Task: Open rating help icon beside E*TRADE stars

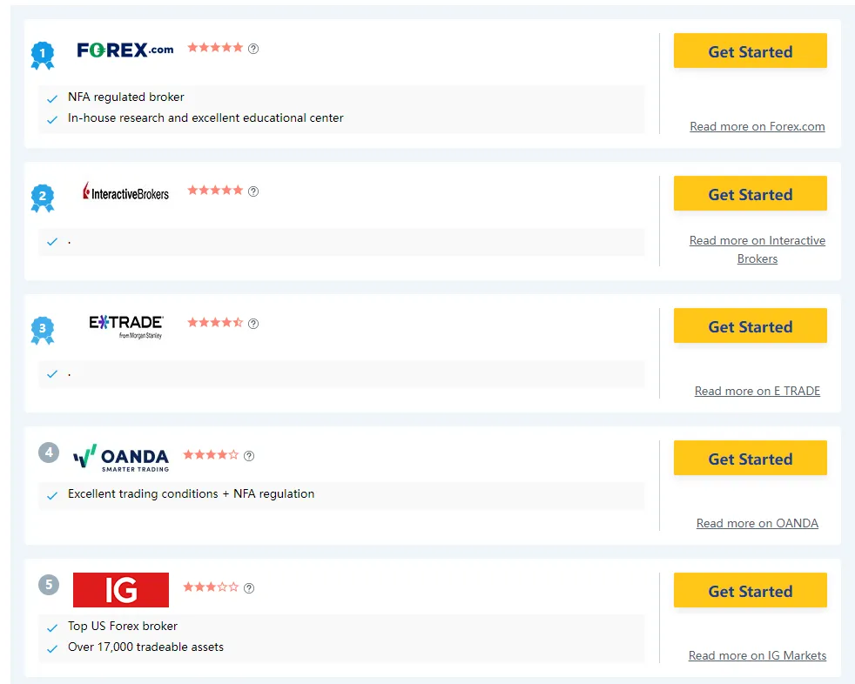Action: (253, 323)
